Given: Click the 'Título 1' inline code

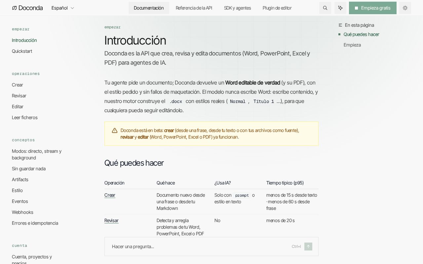Looking at the screenshot, I should 264,101.
